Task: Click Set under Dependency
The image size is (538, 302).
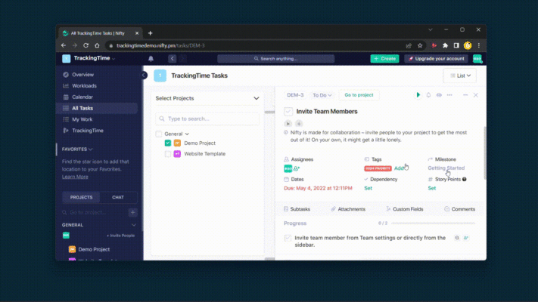Action: point(368,188)
